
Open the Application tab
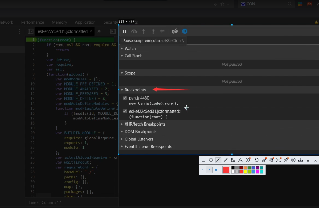pos(85,22)
